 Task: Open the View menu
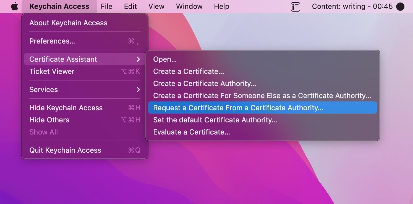pos(156,6)
